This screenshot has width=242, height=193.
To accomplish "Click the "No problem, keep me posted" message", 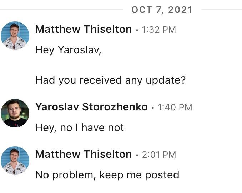I will pos(107,175).
